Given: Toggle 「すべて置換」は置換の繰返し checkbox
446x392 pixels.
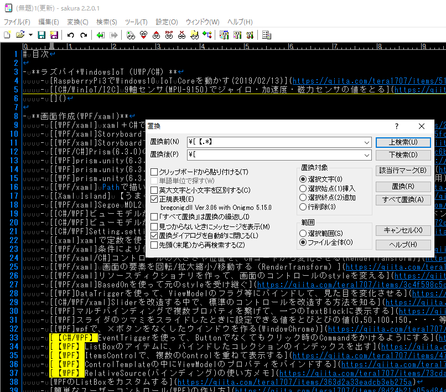Looking at the screenshot, I should point(154,217).
